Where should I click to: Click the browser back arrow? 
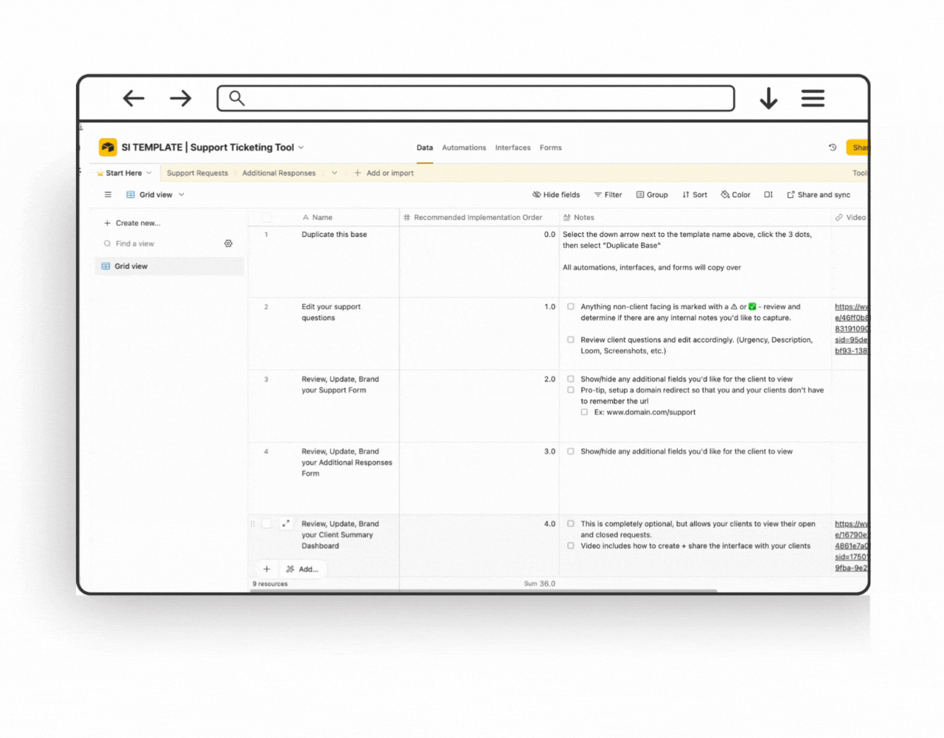point(133,98)
